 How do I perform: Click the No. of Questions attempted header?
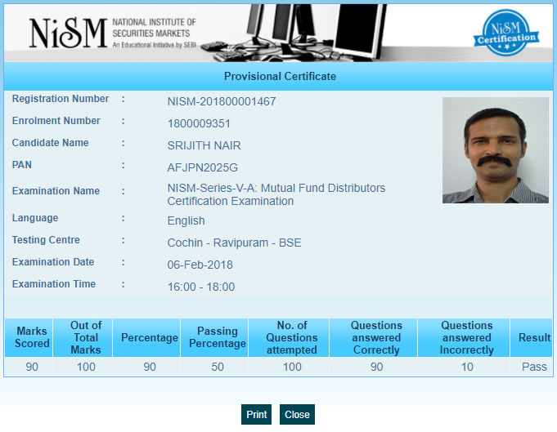pos(289,337)
